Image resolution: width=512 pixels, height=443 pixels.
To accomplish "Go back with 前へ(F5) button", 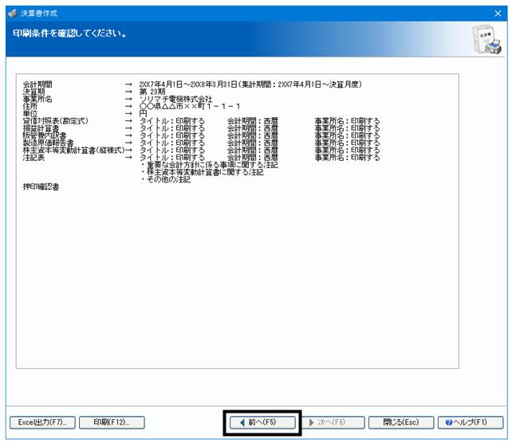I will click(x=262, y=422).
